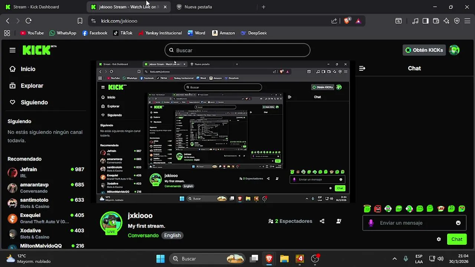Open Xodalive recommended channel
The image size is (475, 267).
point(46,234)
